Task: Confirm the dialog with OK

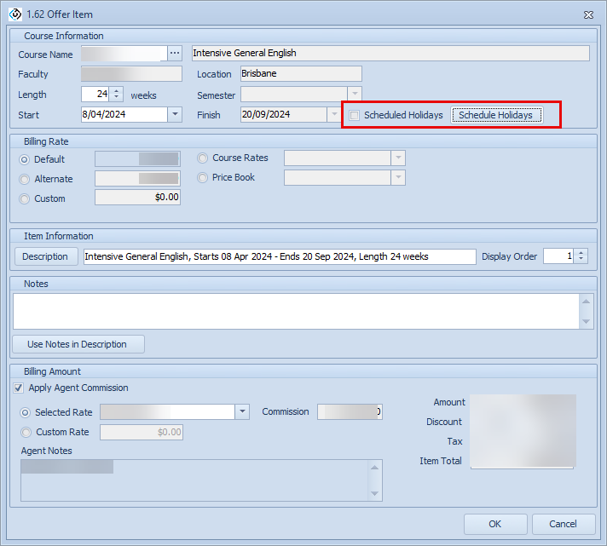Action: 494,524
